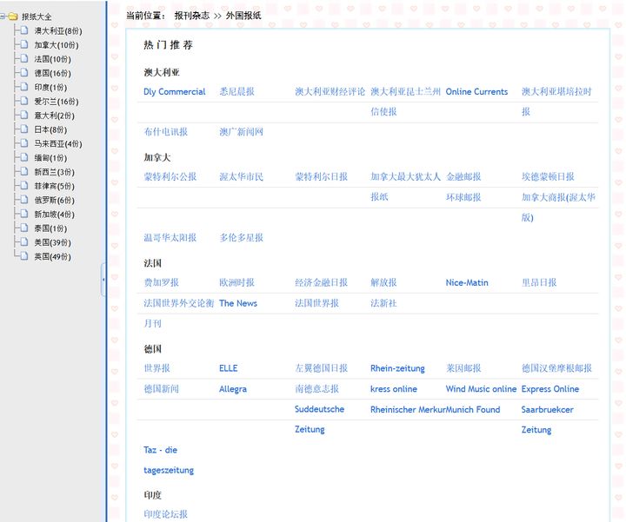
Task: Open 蒙特利尔公报 link
Action: (x=170, y=176)
